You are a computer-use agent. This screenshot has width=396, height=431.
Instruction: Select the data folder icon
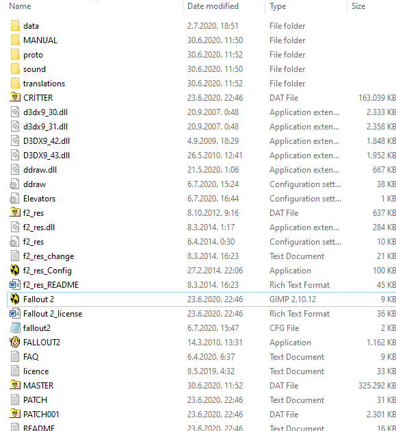(15, 25)
